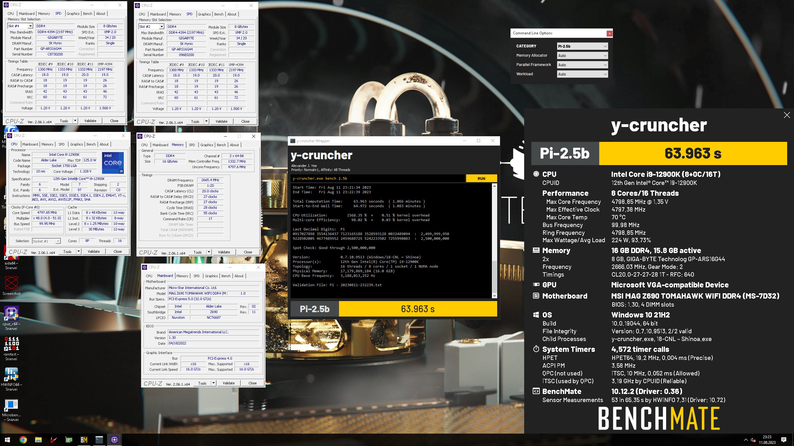Click the 'Windows 10 21H2' text in BenchMate

[x=640, y=315]
